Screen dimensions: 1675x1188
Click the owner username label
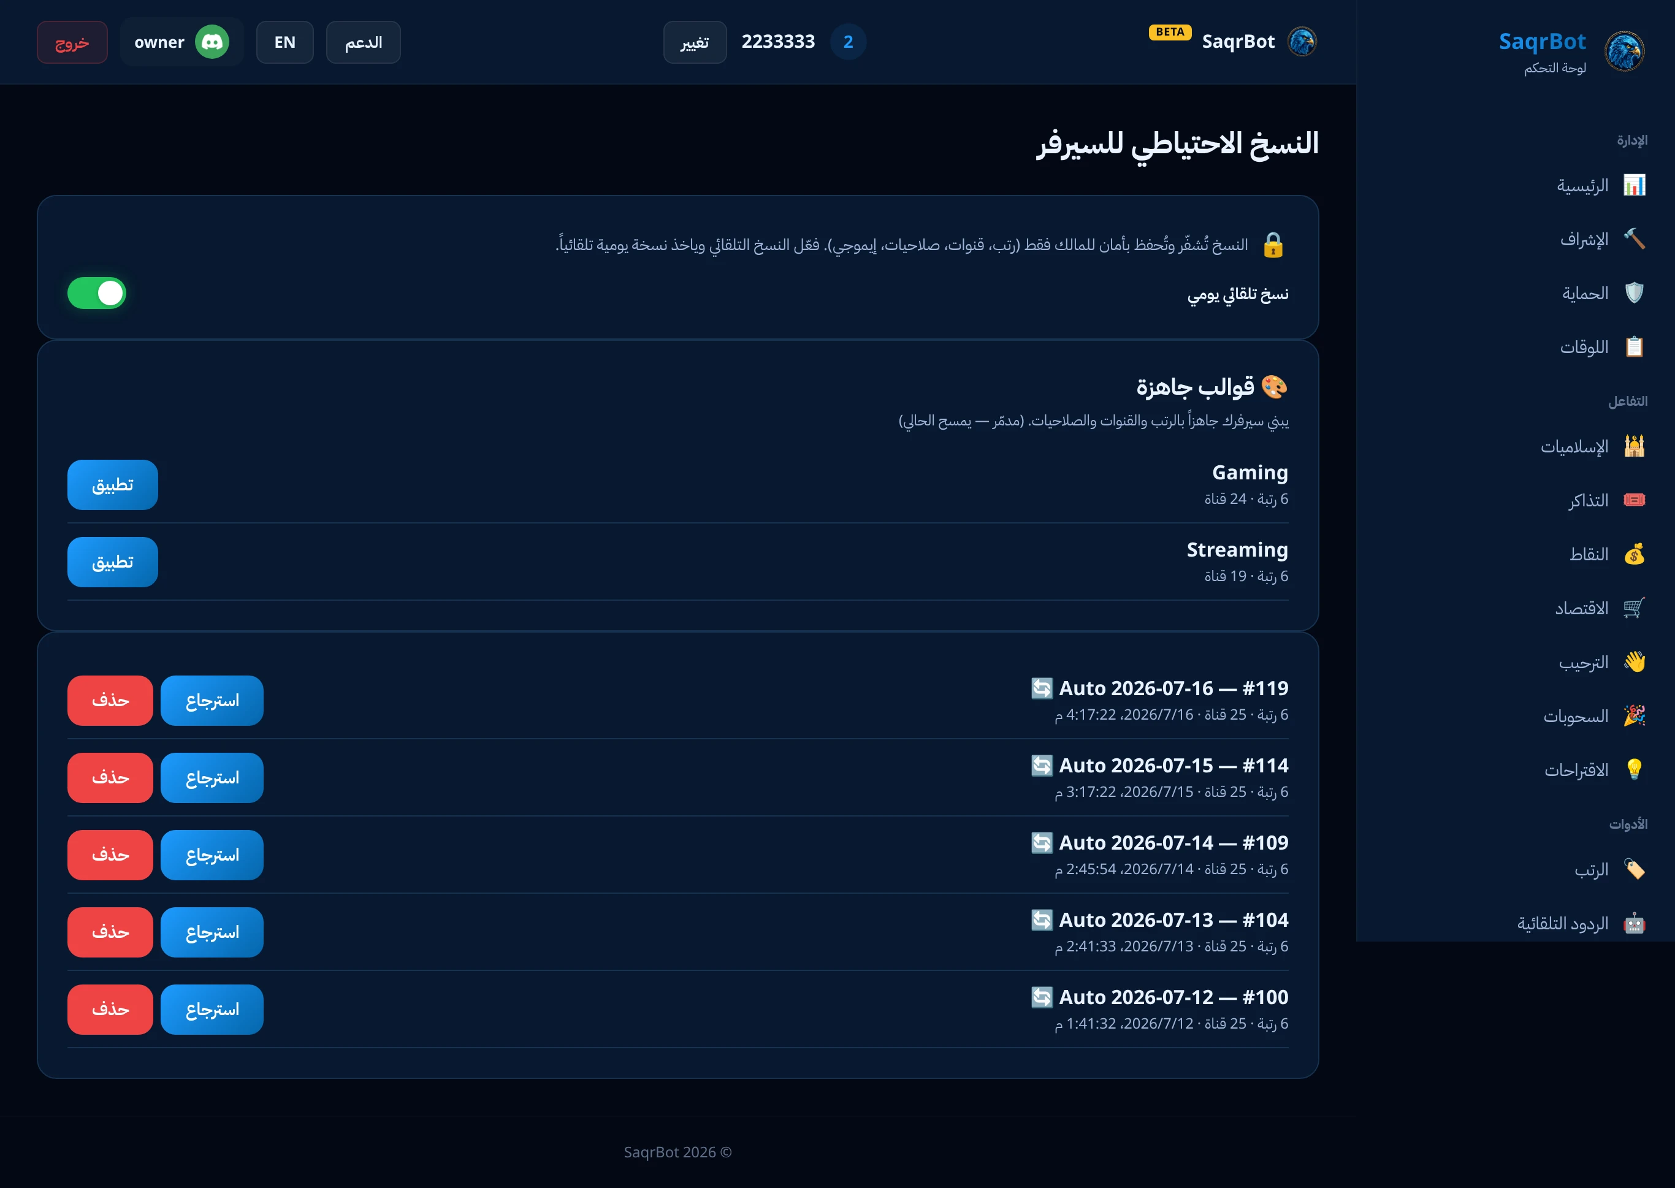(159, 42)
